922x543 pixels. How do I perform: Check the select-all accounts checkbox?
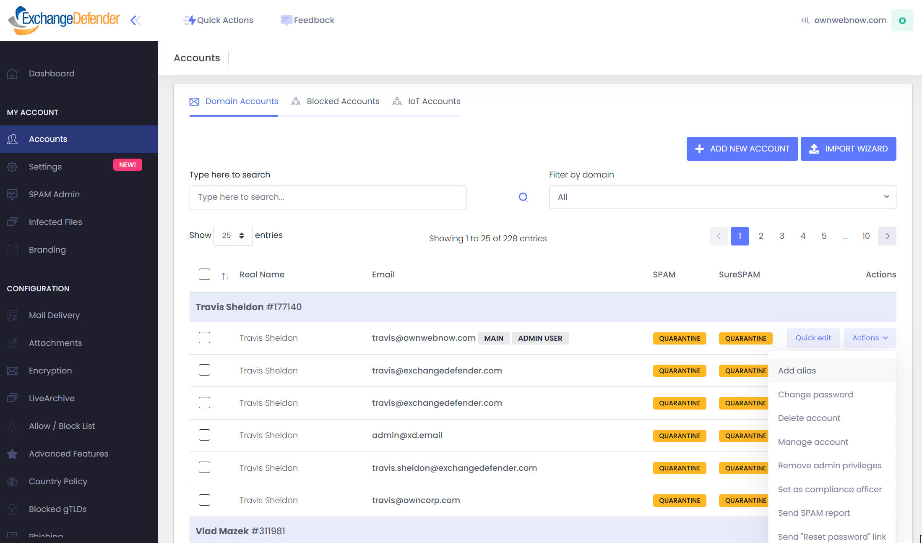[x=204, y=274]
